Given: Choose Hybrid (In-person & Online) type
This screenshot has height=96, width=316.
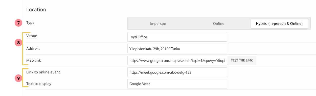Looking at the screenshot, I should point(279,24).
